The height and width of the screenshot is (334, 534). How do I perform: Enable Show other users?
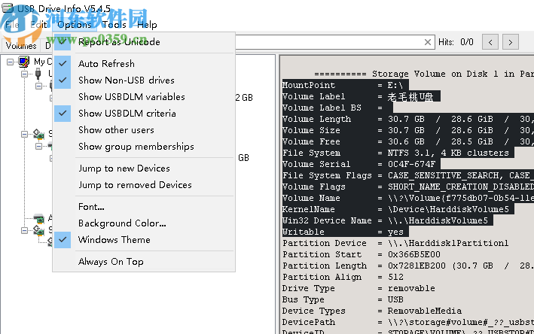coord(145,130)
